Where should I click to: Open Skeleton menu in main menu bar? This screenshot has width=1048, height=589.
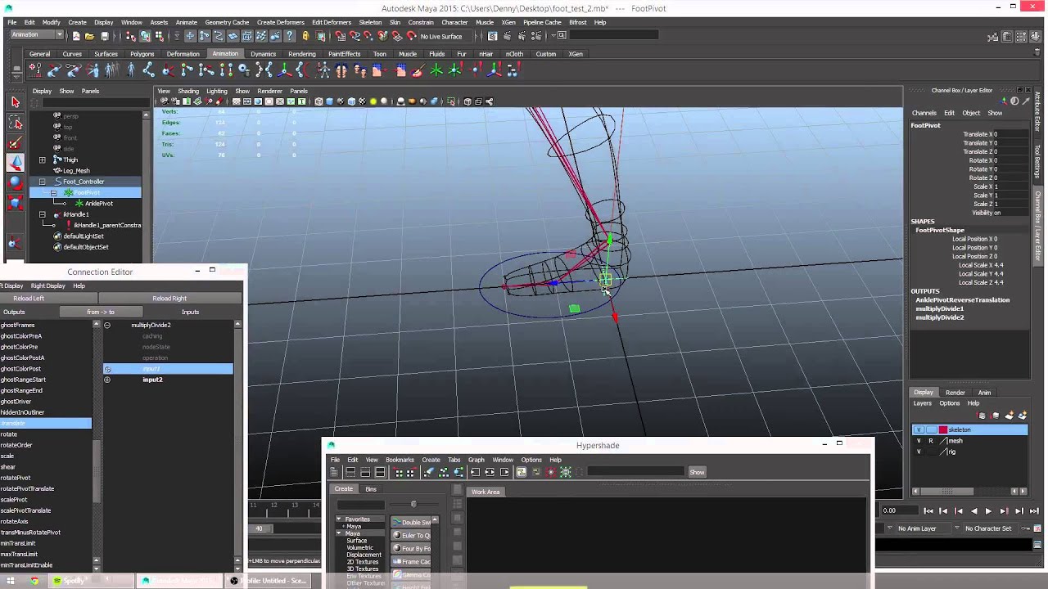pyautogui.click(x=370, y=22)
